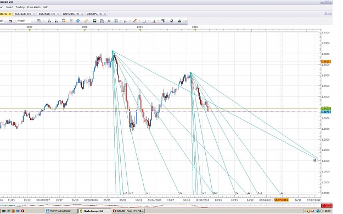Close the EUR/AUD M5 tab

click(33, 14)
